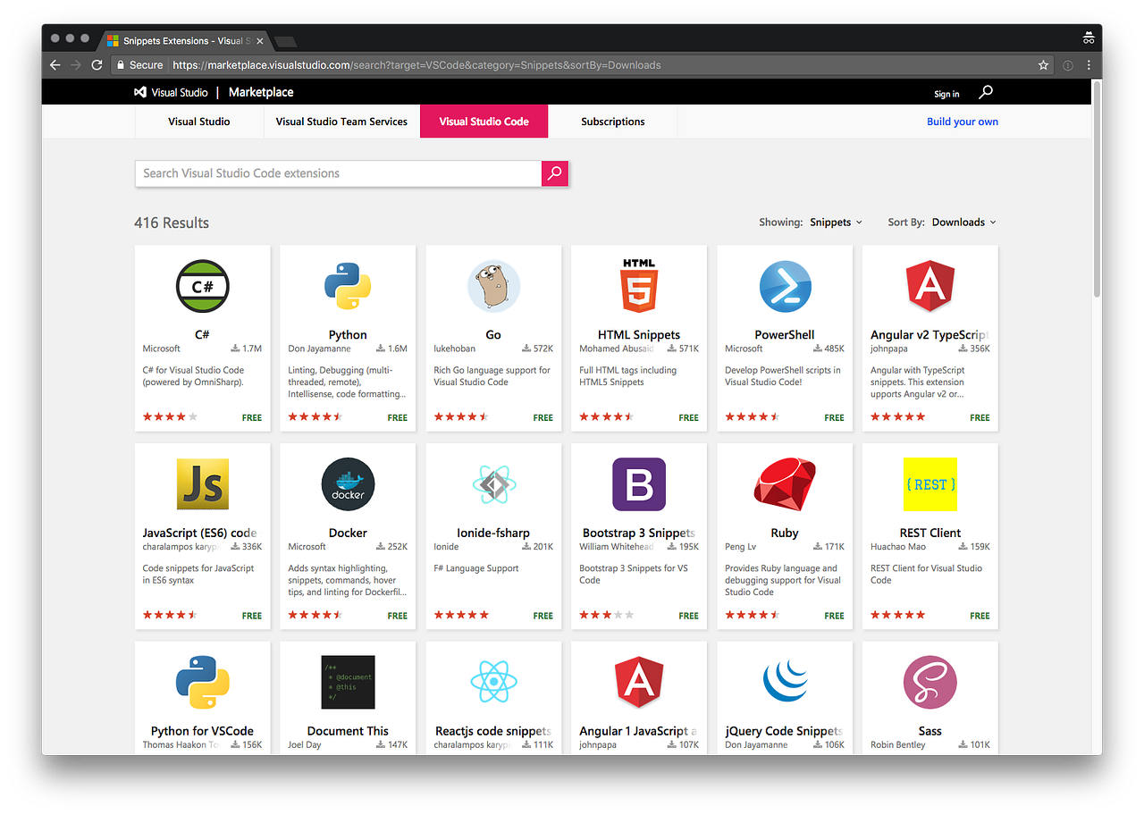Viewport: 1144px width, 815px height.
Task: Select the PowerShell extension icon
Action: (x=784, y=286)
